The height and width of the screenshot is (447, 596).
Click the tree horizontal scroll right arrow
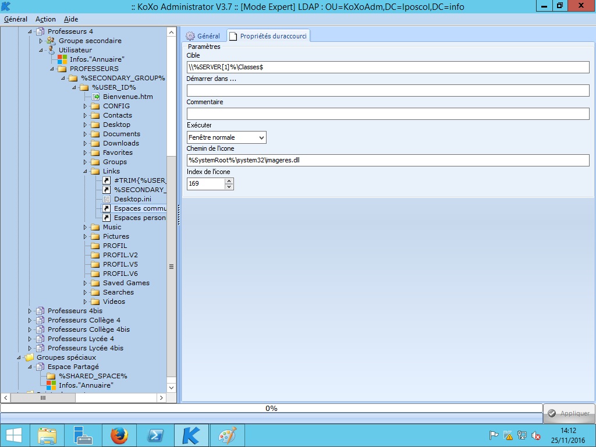point(162,398)
